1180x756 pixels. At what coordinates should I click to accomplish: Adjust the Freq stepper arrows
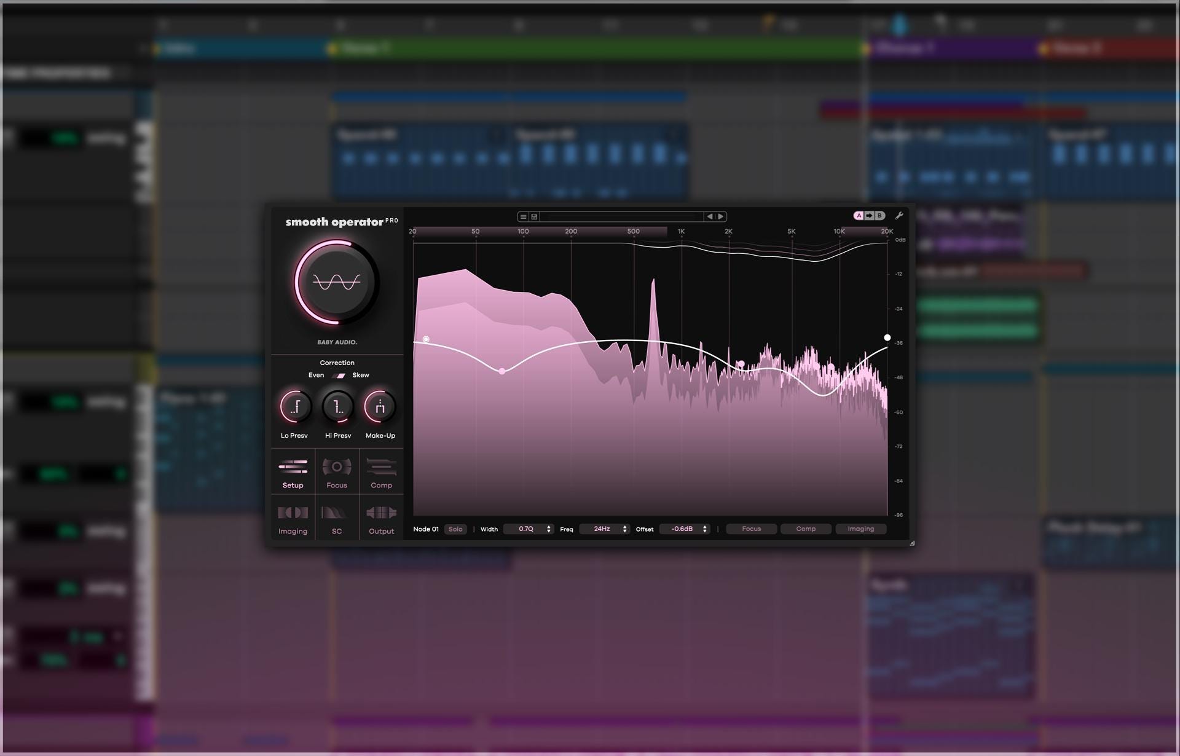coord(625,529)
